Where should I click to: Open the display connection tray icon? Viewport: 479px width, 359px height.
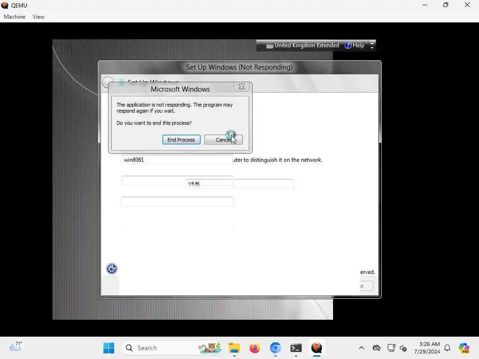[391, 348]
